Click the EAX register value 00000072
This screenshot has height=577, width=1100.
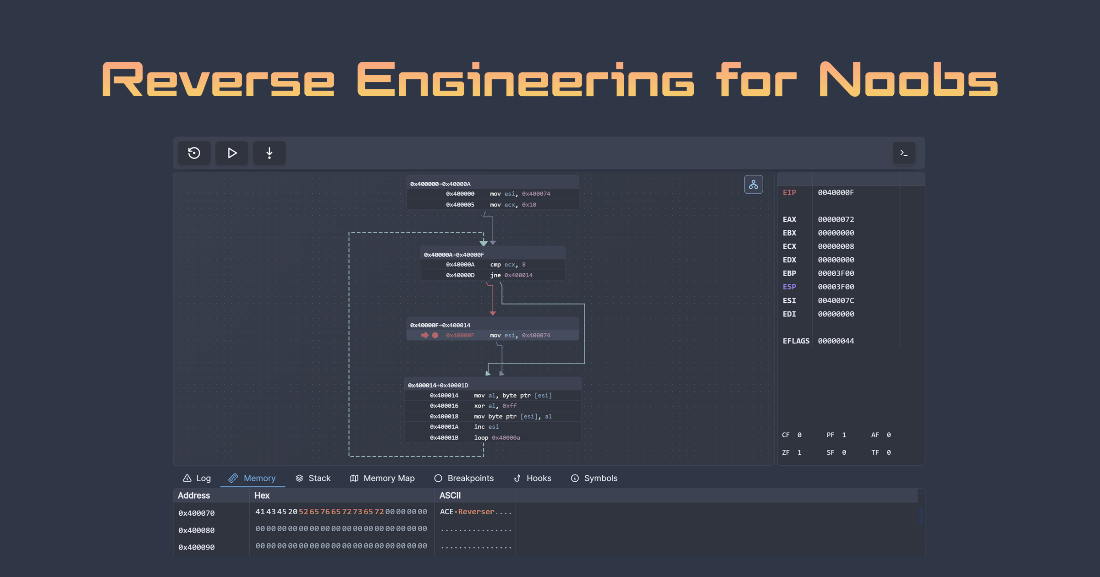(x=836, y=219)
